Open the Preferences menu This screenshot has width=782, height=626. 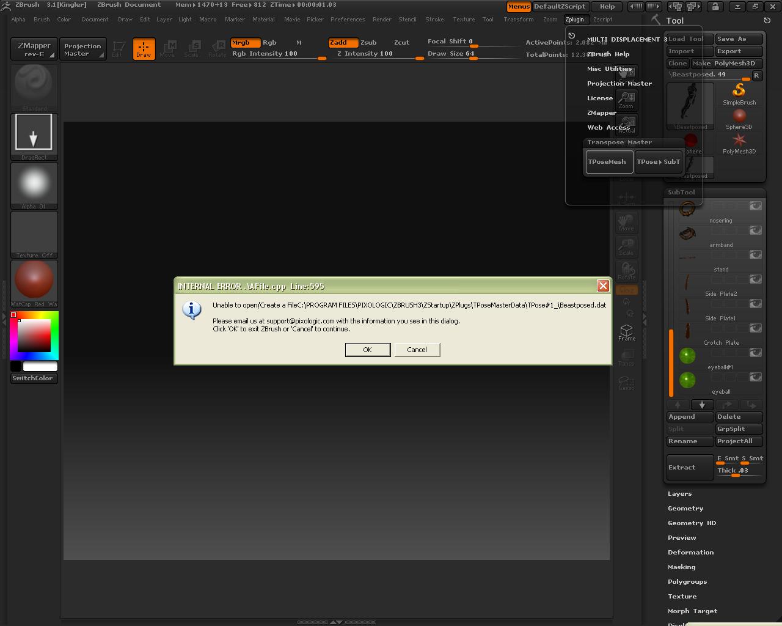[347, 20]
